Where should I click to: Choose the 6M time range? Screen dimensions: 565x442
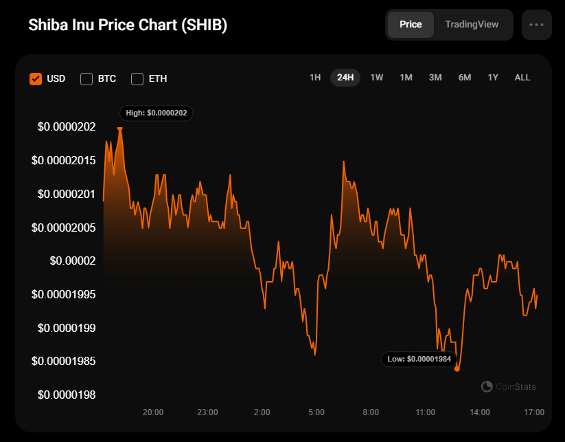pyautogui.click(x=465, y=77)
